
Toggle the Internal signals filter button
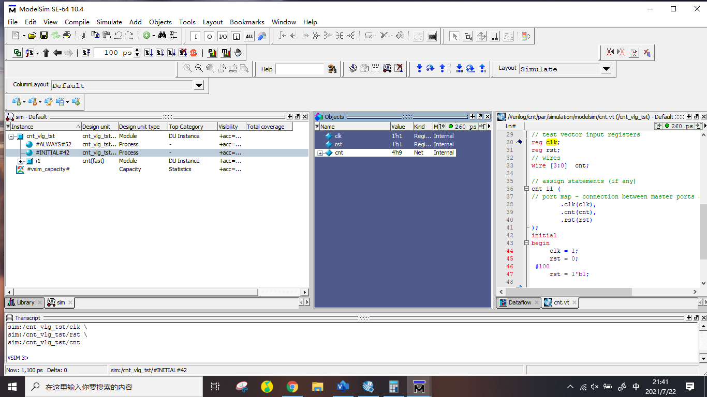point(236,36)
